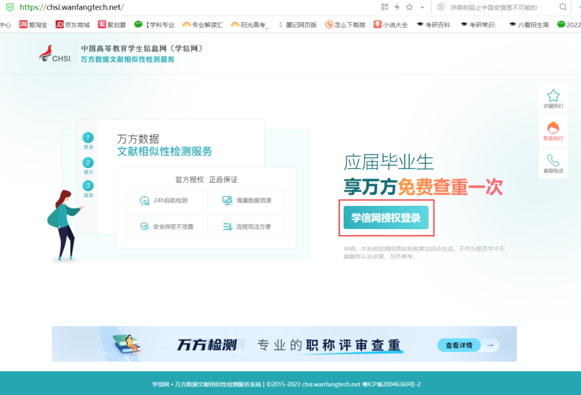The image size is (581, 395).
Task: Click the 申明 disclaimer text below login button
Action: coord(424,253)
